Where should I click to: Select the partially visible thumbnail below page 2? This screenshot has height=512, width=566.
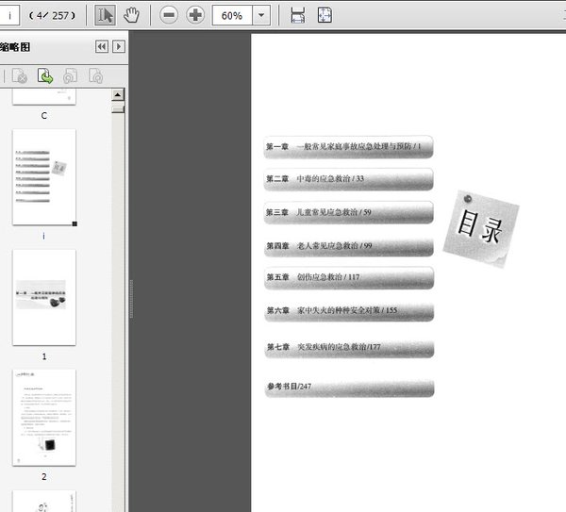pyautogui.click(x=44, y=501)
